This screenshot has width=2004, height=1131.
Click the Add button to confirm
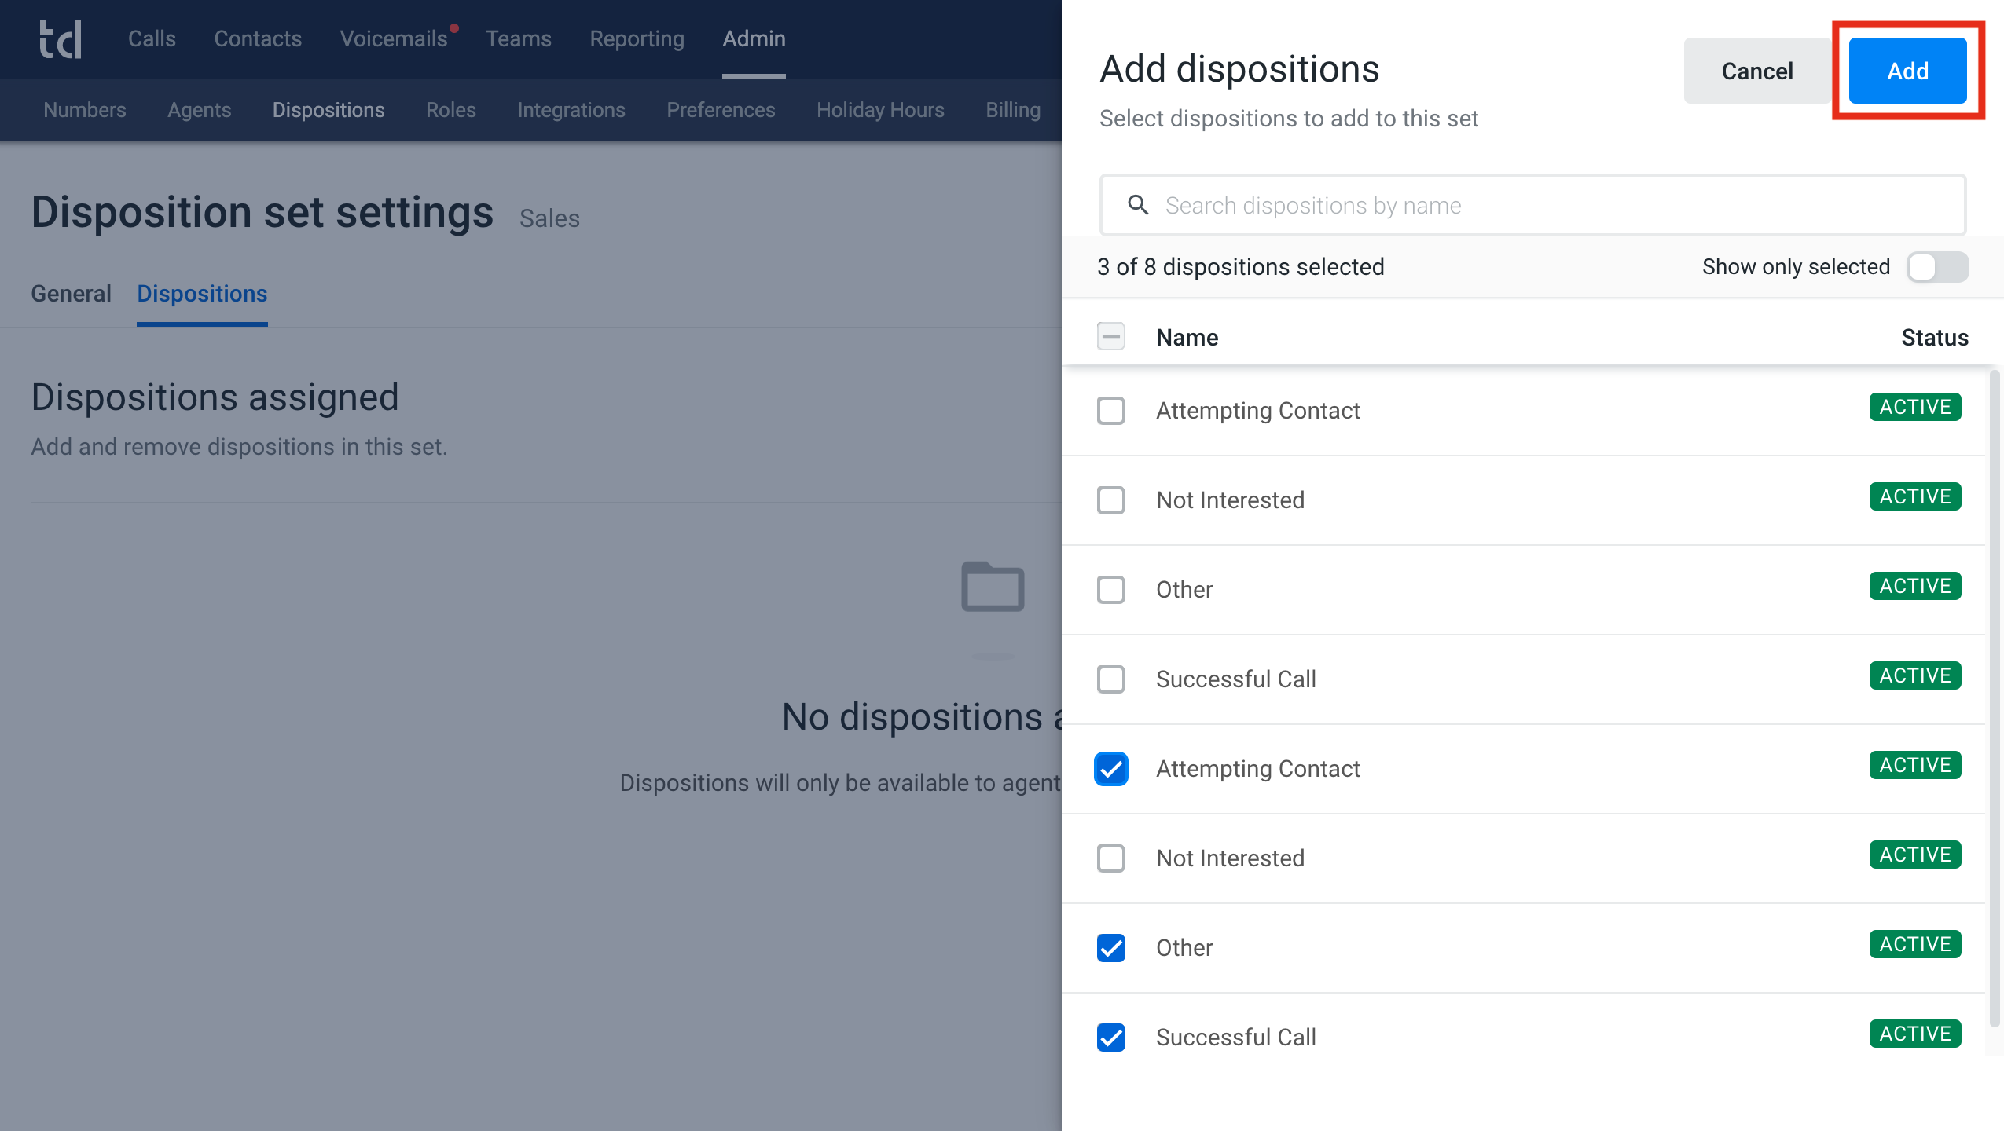pyautogui.click(x=1907, y=70)
